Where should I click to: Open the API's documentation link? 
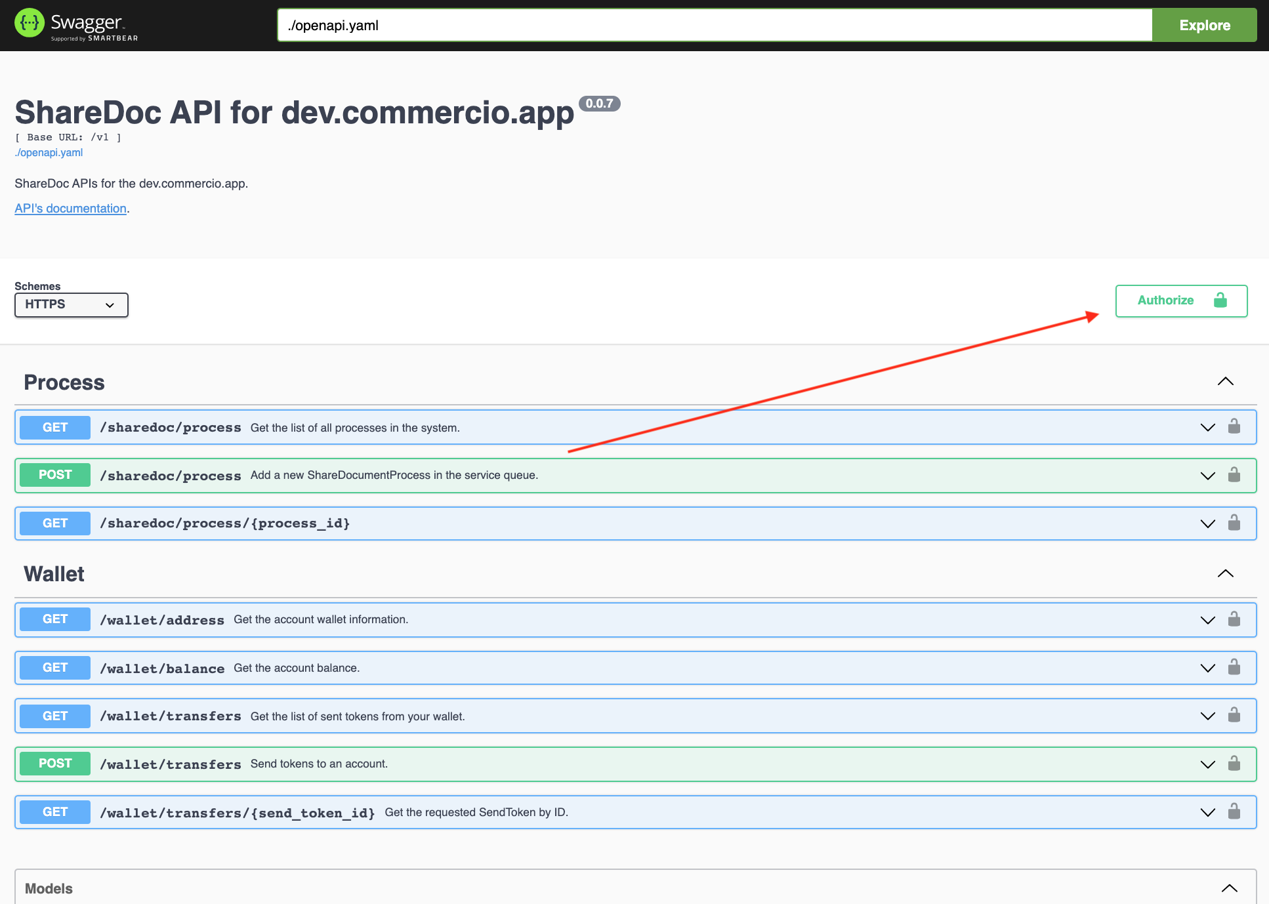[70, 209]
